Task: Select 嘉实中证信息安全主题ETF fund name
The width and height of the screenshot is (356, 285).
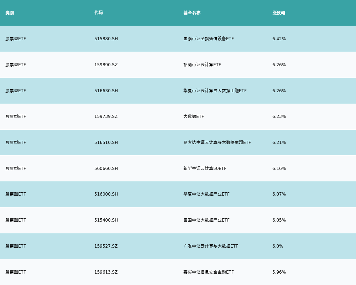Action: point(209,272)
